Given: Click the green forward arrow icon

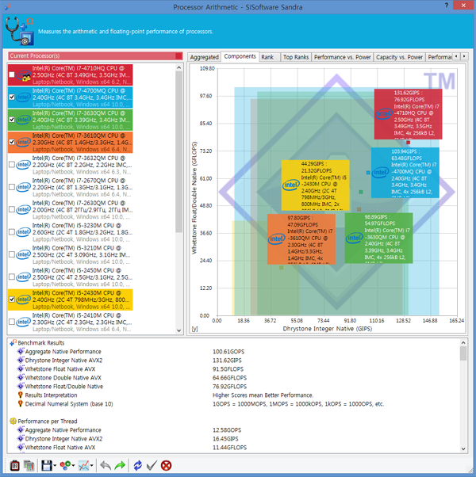Looking at the screenshot, I should pos(120,465).
